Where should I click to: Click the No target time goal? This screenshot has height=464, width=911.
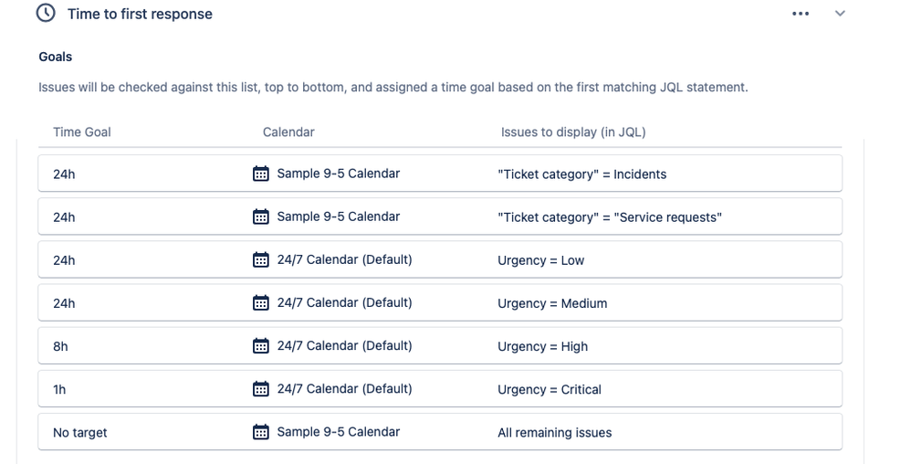coord(80,433)
